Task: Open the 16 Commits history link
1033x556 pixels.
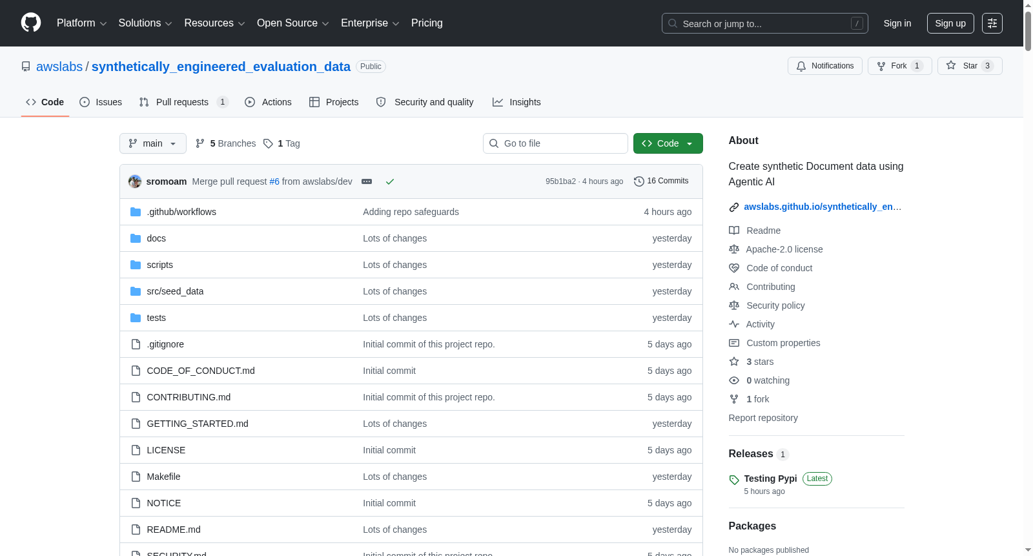Action: 661,181
